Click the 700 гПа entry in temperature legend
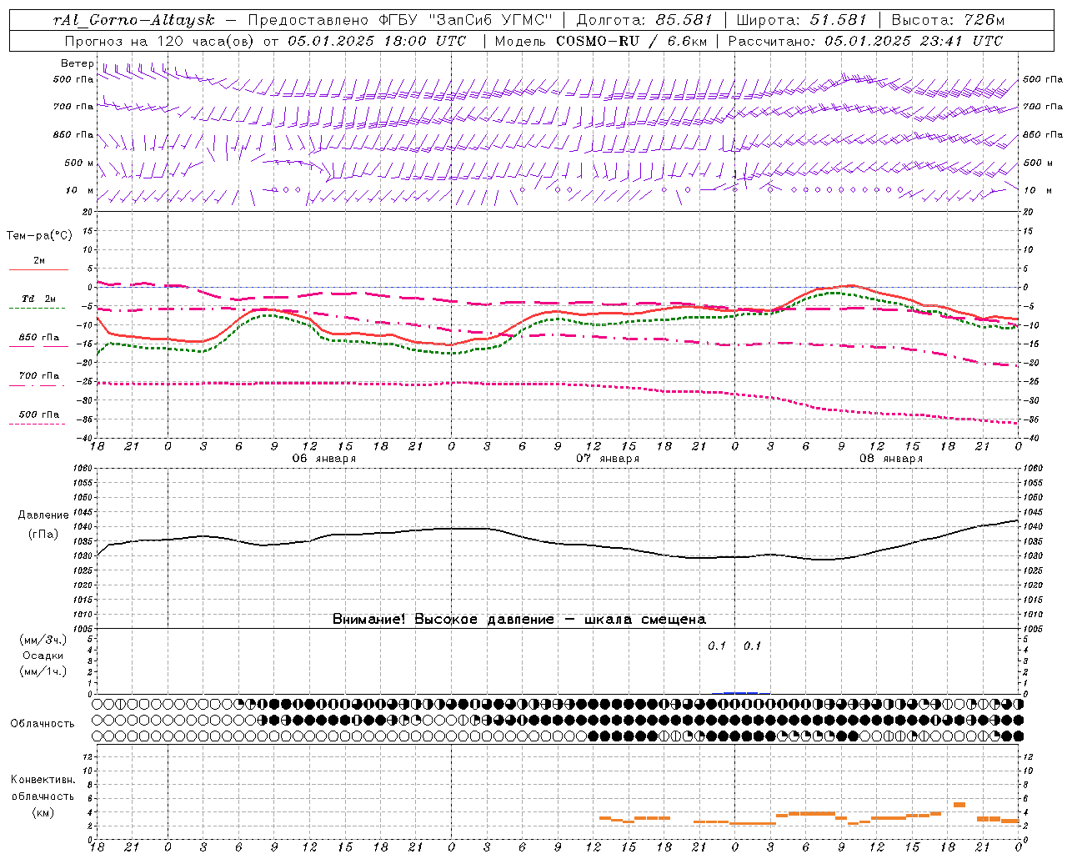The height and width of the screenshot is (854, 1067). pos(38,376)
